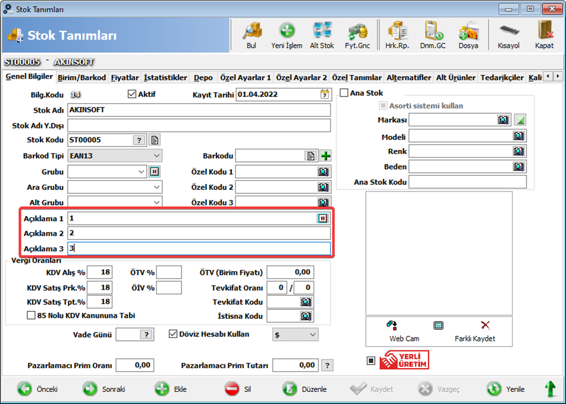Toggle the Aktif checkbox
566x404 pixels.
132,94
